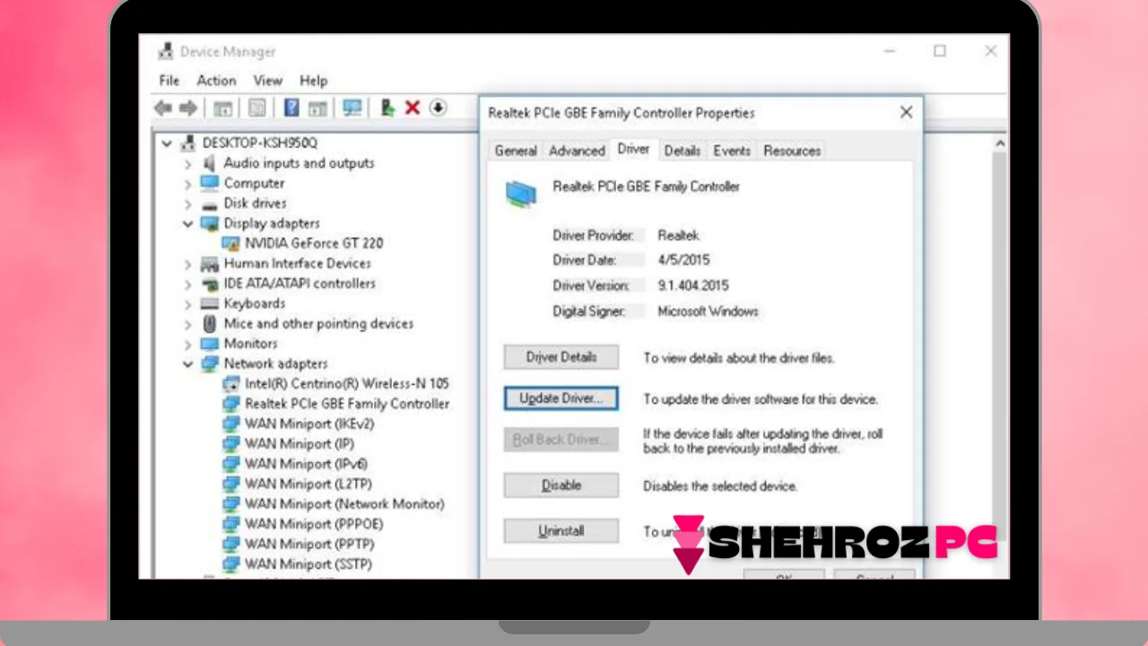Collapse the Network adapters category
1148x646 pixels.
coord(188,363)
